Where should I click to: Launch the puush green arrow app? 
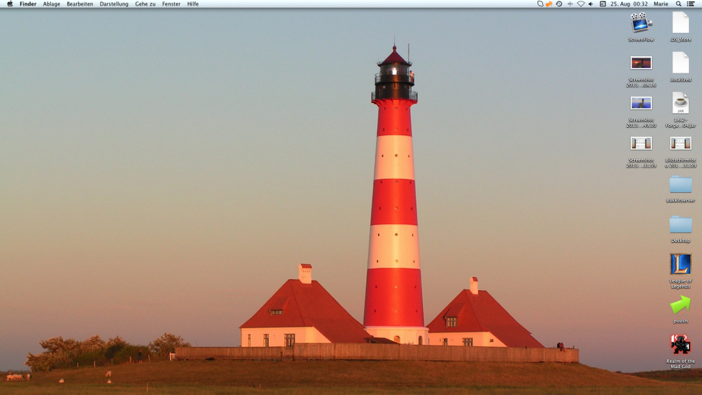point(680,304)
